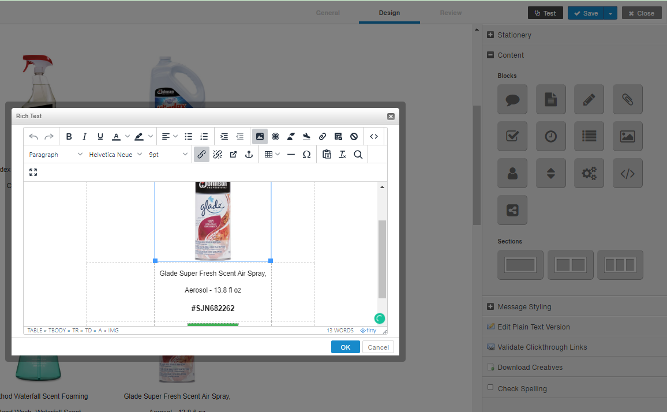The width and height of the screenshot is (667, 412).
Task: Click the tiny branding link
Action: [368, 330]
